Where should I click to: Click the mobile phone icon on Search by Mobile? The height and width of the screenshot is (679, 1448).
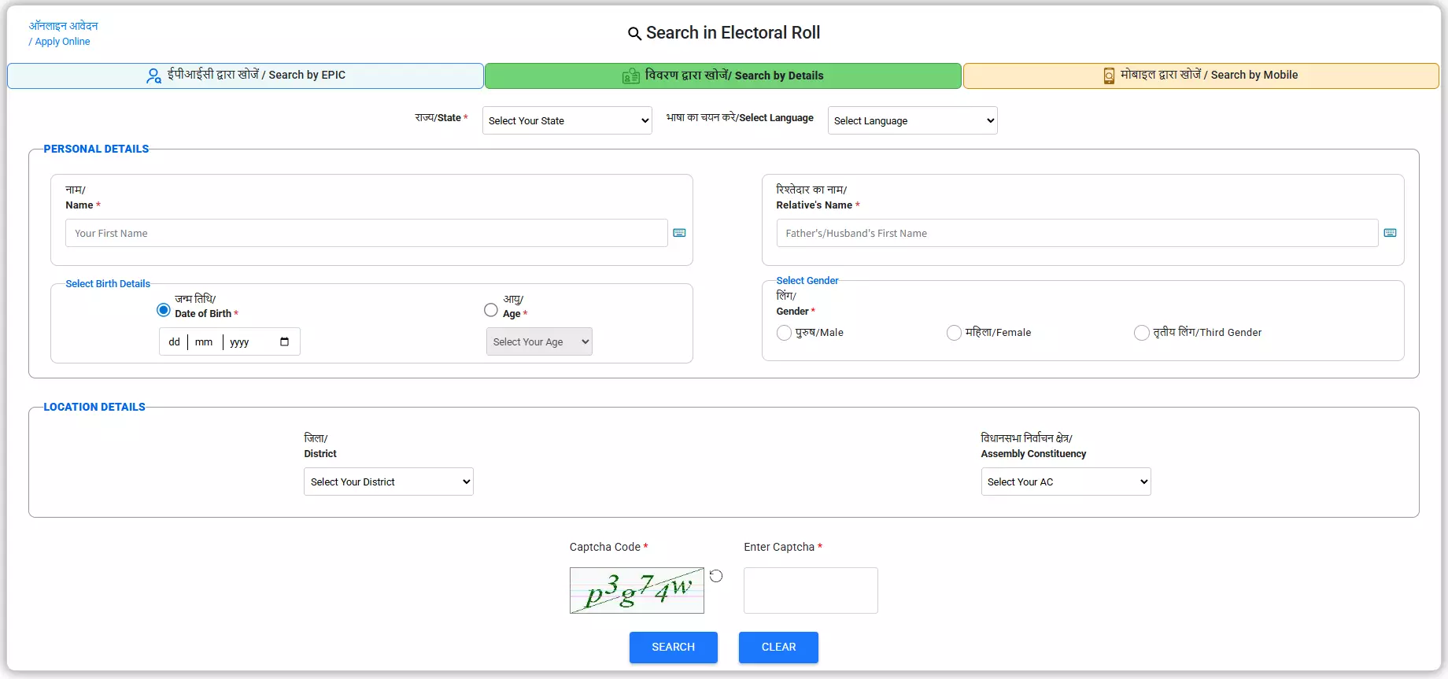pyautogui.click(x=1109, y=76)
